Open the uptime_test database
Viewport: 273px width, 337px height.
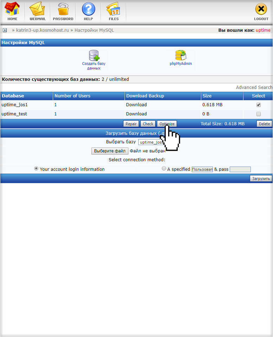click(x=14, y=114)
